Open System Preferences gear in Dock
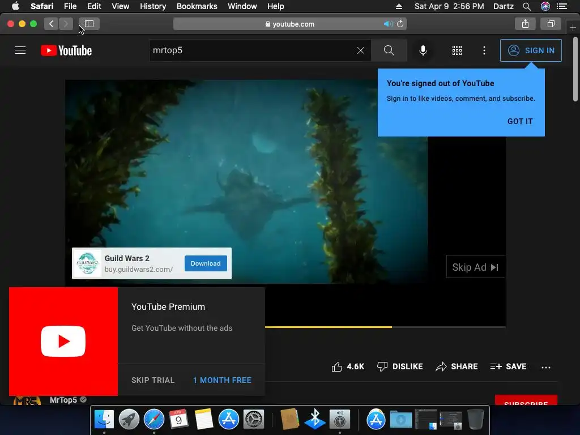This screenshot has width=580, height=435. point(253,420)
